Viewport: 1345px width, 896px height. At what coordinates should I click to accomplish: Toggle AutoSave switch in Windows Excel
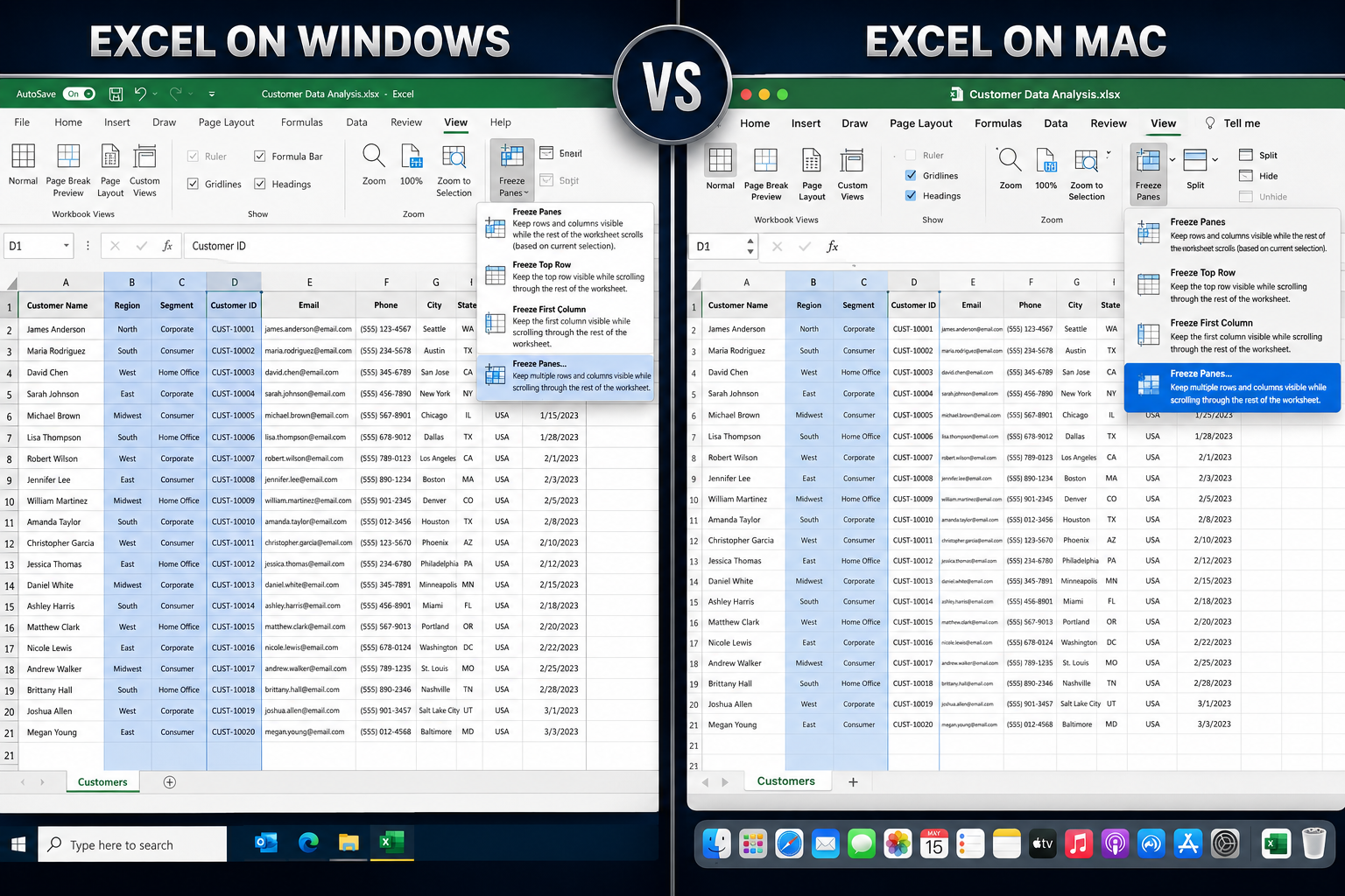pyautogui.click(x=78, y=94)
